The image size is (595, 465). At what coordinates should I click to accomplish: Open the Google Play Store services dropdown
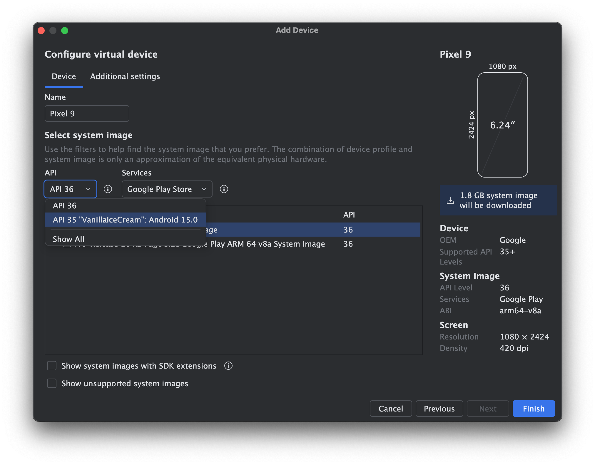167,189
